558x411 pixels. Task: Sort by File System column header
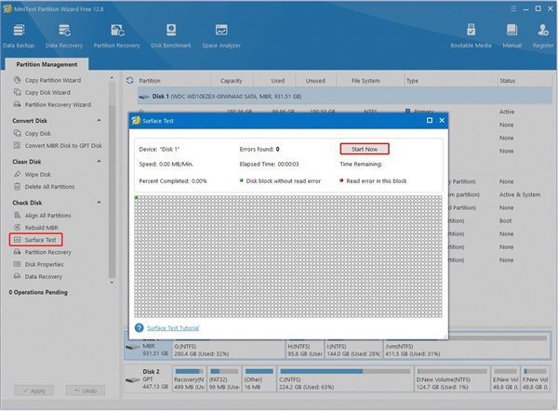click(x=365, y=81)
